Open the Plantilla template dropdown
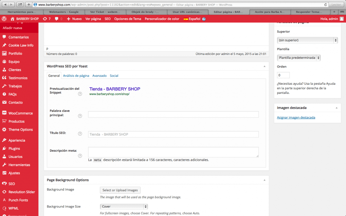 [x=299, y=58]
